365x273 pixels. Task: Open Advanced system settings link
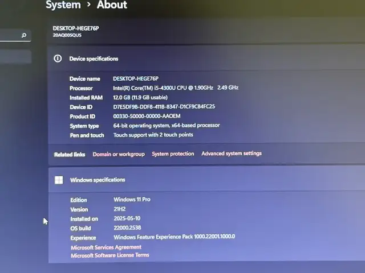tap(232, 154)
